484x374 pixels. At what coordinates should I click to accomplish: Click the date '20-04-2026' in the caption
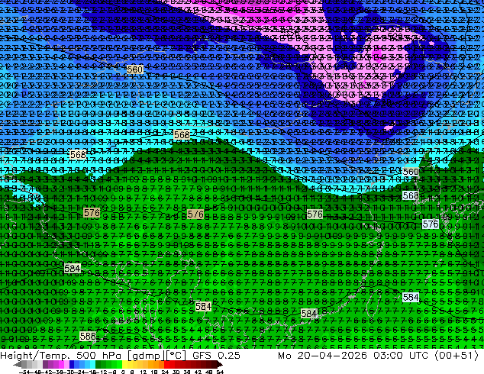pyautogui.click(x=332, y=356)
